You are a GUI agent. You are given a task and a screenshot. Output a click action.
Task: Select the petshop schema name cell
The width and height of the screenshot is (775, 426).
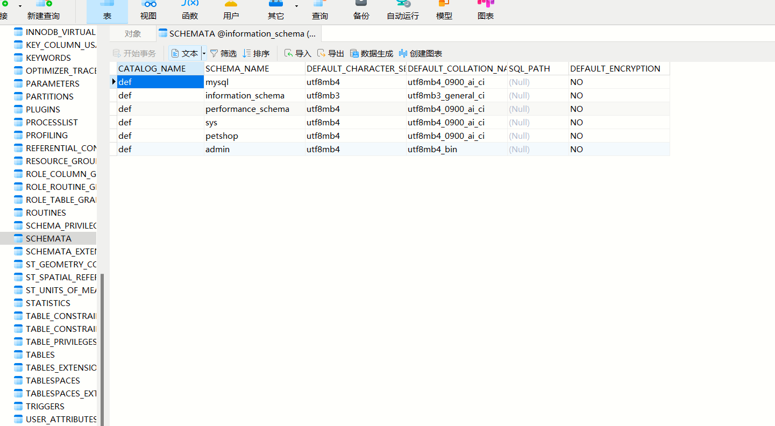(x=222, y=136)
